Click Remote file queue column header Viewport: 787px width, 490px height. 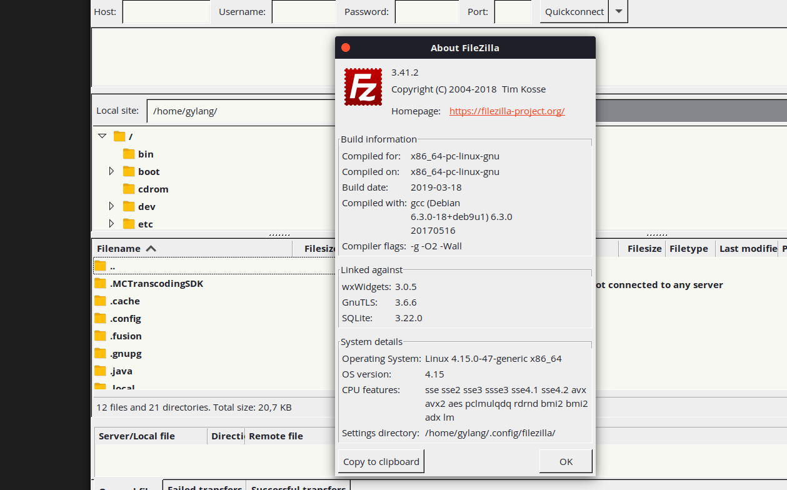[290, 436]
